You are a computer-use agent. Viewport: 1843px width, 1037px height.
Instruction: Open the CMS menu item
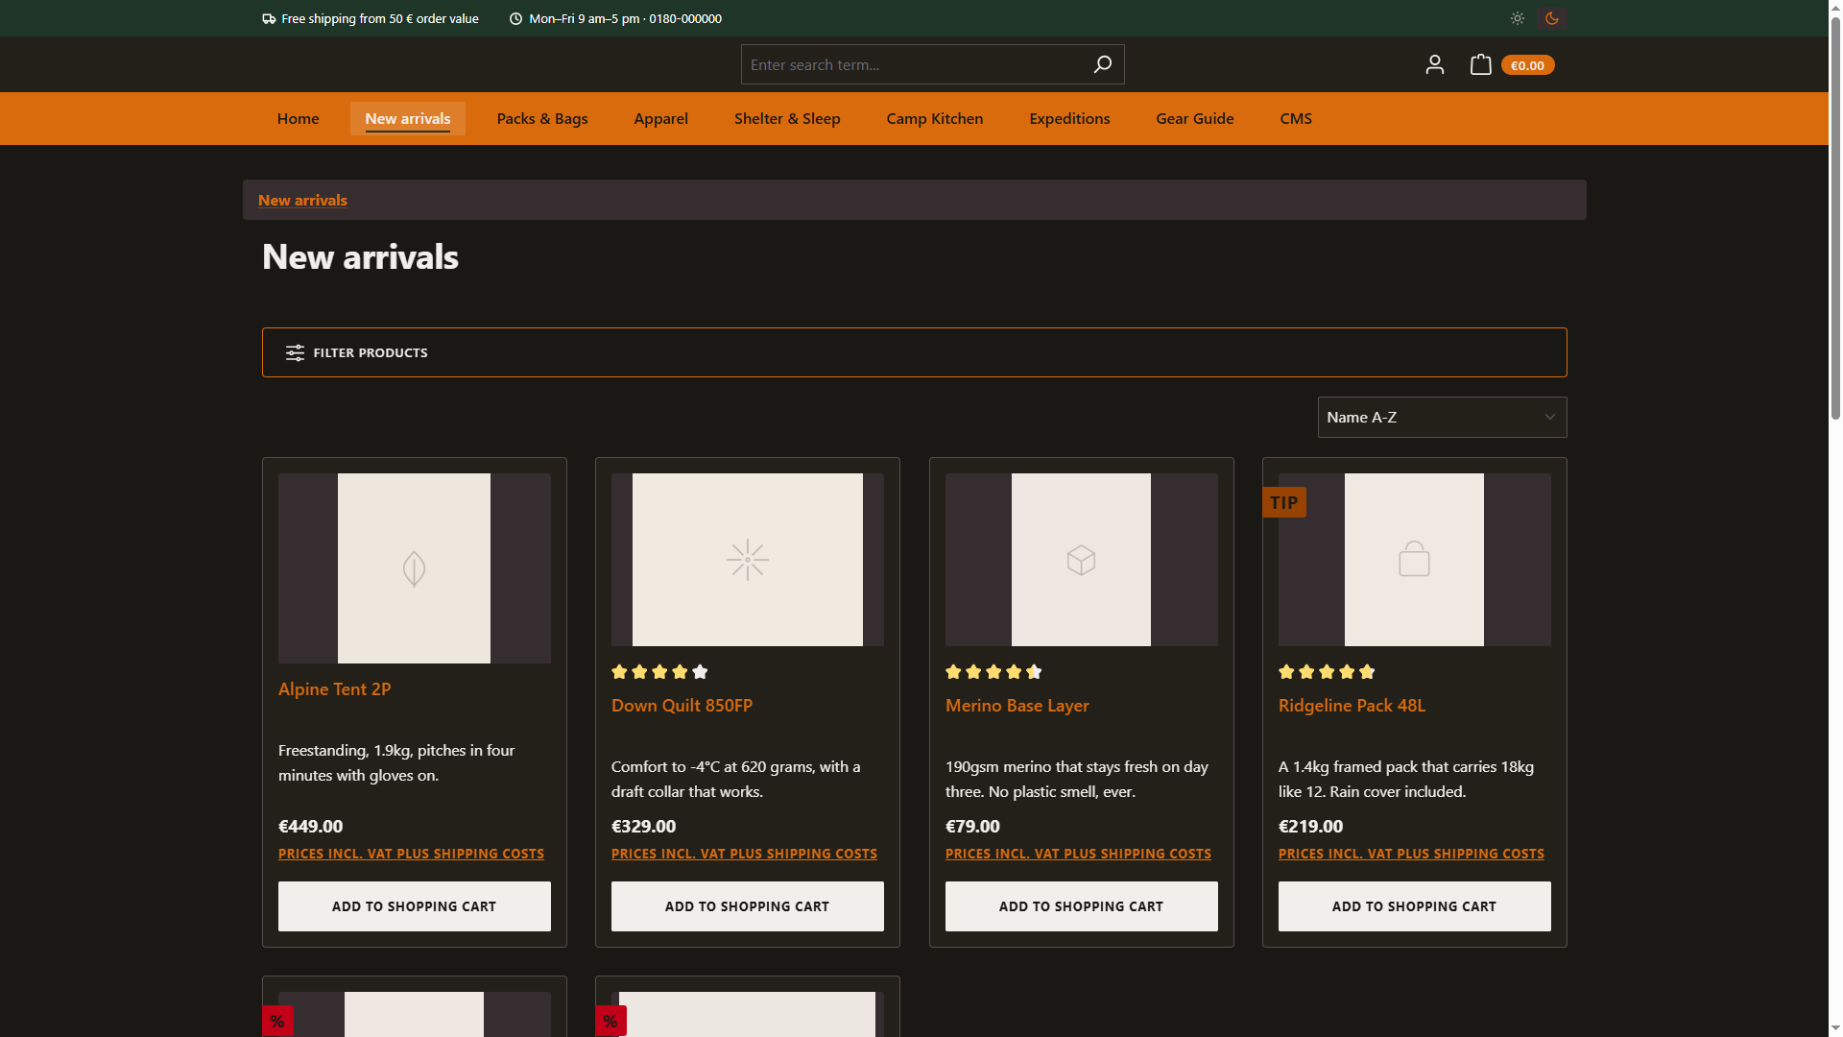pos(1295,118)
